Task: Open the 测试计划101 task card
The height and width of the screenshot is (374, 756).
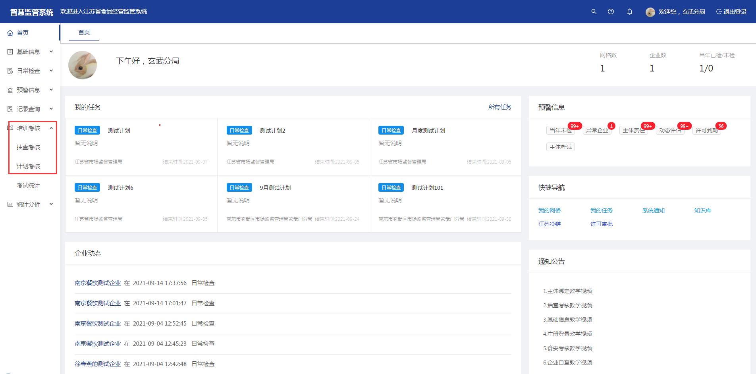Action: pyautogui.click(x=427, y=188)
